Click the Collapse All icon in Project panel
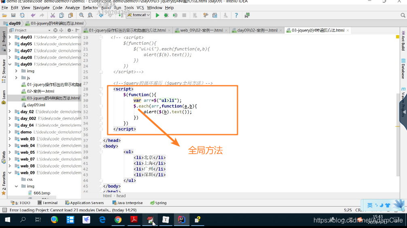The height and width of the screenshot is (228, 407). 61,30
